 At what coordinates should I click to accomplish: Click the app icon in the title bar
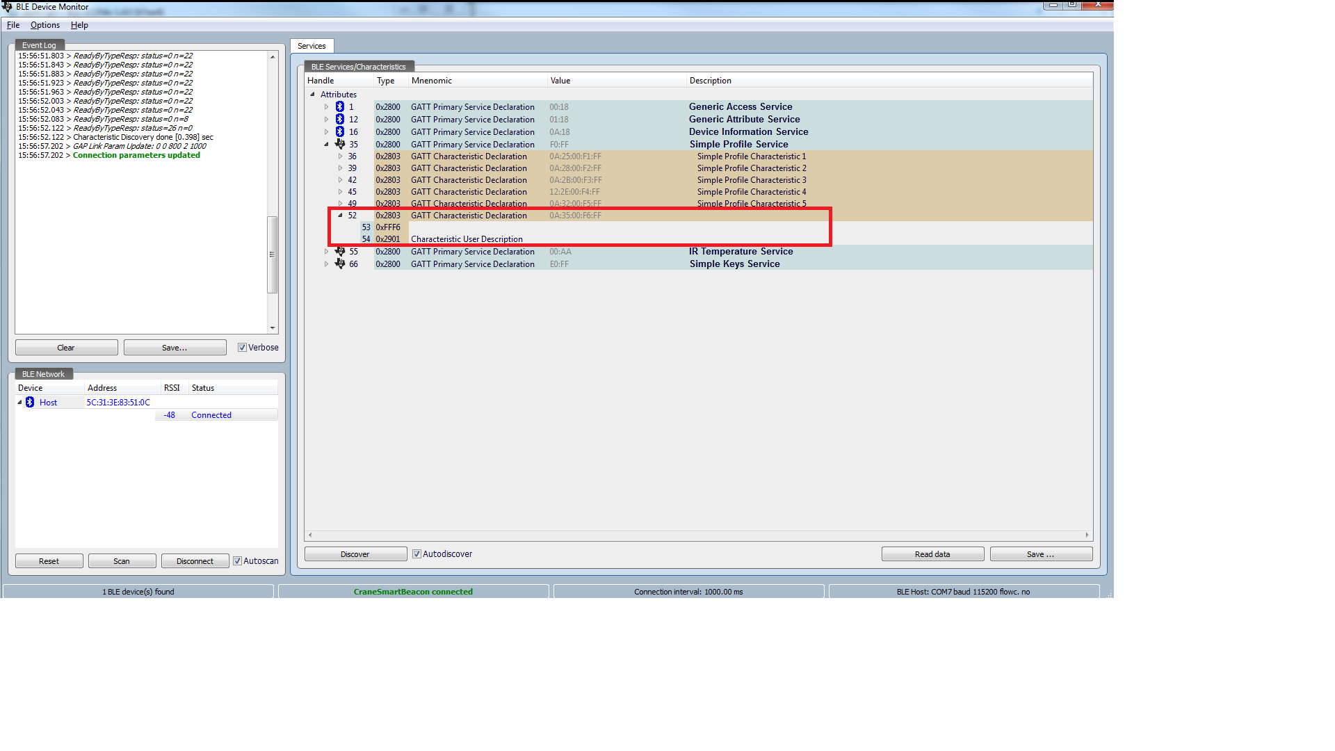[x=7, y=7]
